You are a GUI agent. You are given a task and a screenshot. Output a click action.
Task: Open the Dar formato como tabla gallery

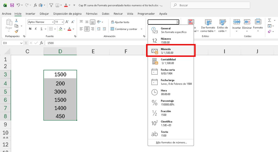coord(208,26)
